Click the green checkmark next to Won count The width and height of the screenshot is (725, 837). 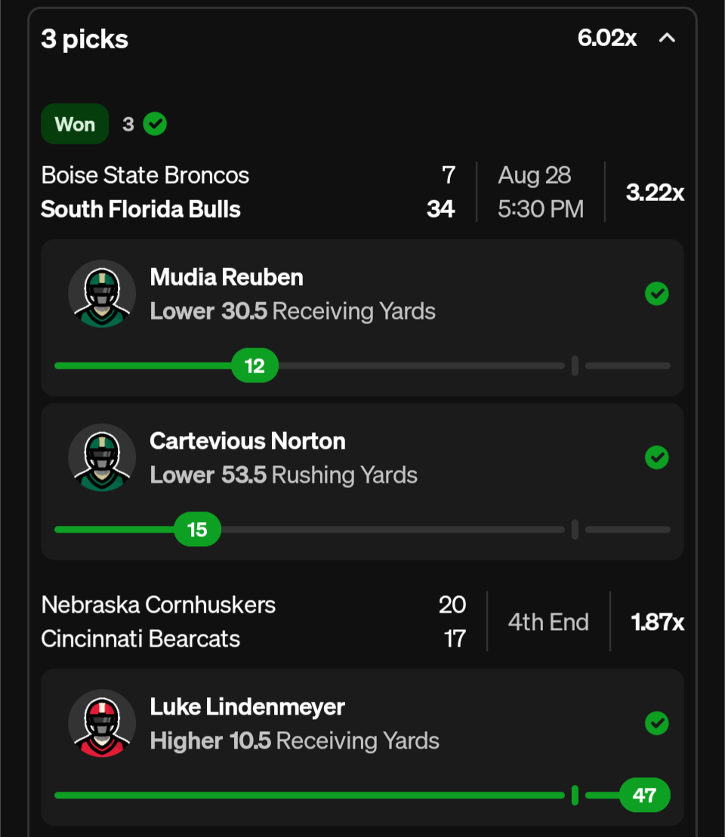(x=155, y=124)
